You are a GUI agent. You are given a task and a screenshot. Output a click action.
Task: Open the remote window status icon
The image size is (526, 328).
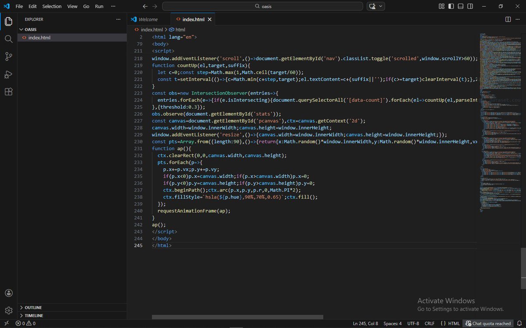7,324
